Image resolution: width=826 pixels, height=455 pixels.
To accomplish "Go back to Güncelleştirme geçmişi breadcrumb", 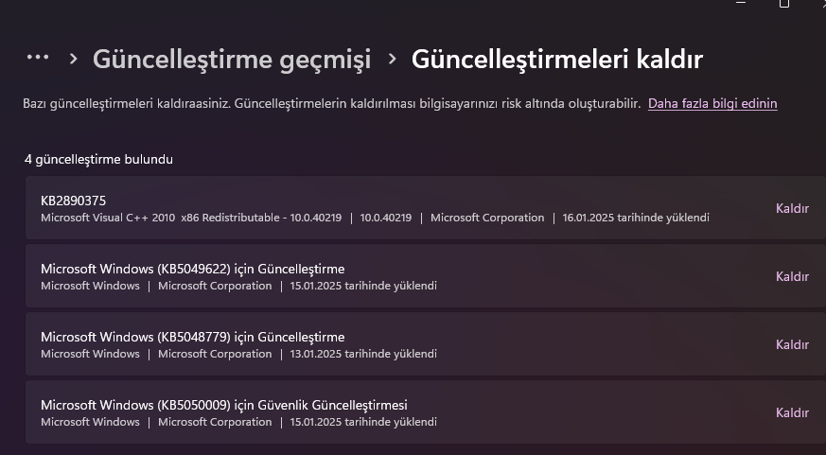I will 231,60.
